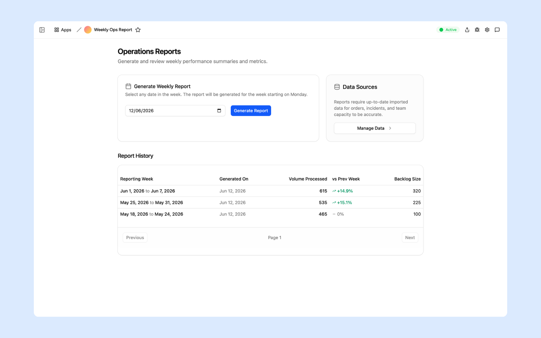The width and height of the screenshot is (541, 338).
Task: Click the Generate Report button
Action: coord(251,111)
